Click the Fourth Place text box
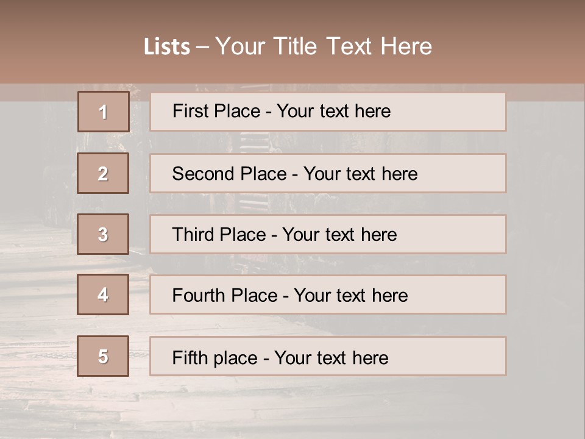585x439 pixels. pyautogui.click(x=328, y=294)
